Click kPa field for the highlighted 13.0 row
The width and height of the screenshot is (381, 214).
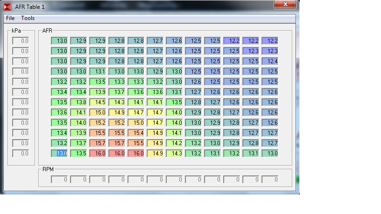point(21,154)
